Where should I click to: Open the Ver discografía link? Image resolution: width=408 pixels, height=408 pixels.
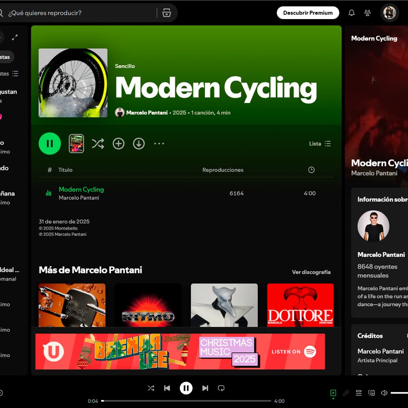click(311, 272)
